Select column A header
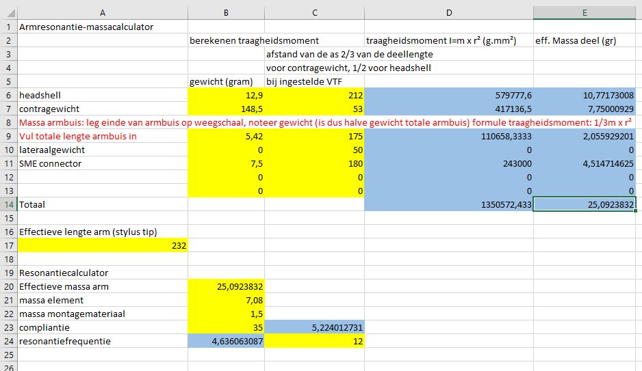 (103, 13)
